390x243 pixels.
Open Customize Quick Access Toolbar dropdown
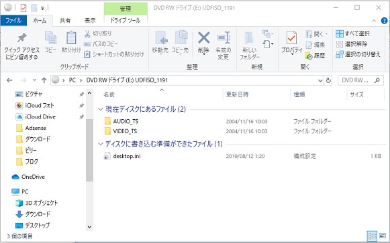pos(42,9)
